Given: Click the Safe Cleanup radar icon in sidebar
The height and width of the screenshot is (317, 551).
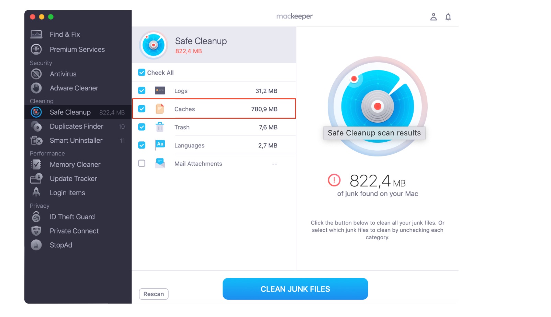Looking at the screenshot, I should (x=36, y=112).
